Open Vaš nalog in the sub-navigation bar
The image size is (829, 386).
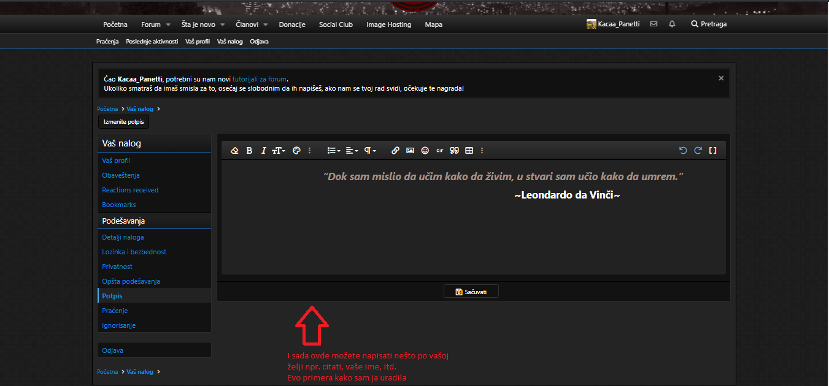pos(230,42)
